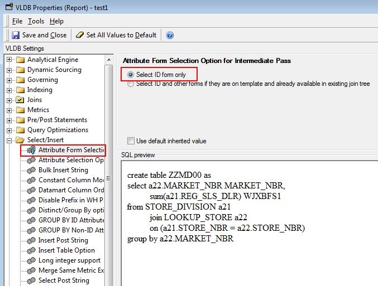Click the VLDB Settings tree scrollbar thumb
The width and height of the screenshot is (378, 286).
(108, 175)
